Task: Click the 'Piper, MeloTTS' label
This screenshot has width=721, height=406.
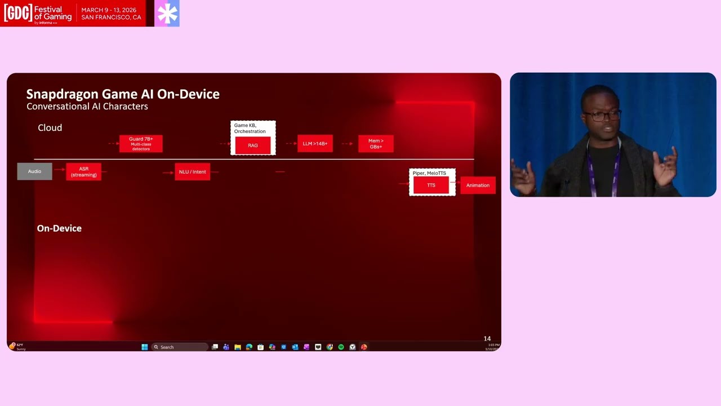Action: pos(429,173)
